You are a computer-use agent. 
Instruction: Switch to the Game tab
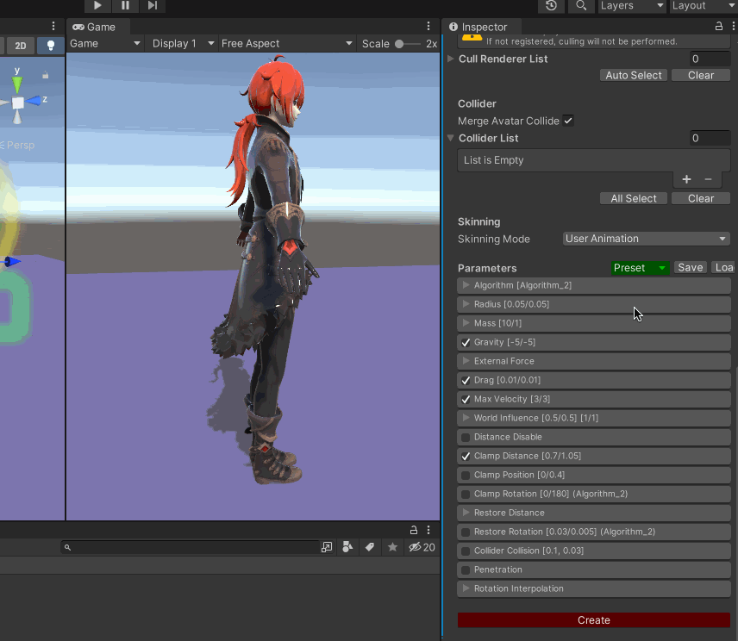point(94,27)
